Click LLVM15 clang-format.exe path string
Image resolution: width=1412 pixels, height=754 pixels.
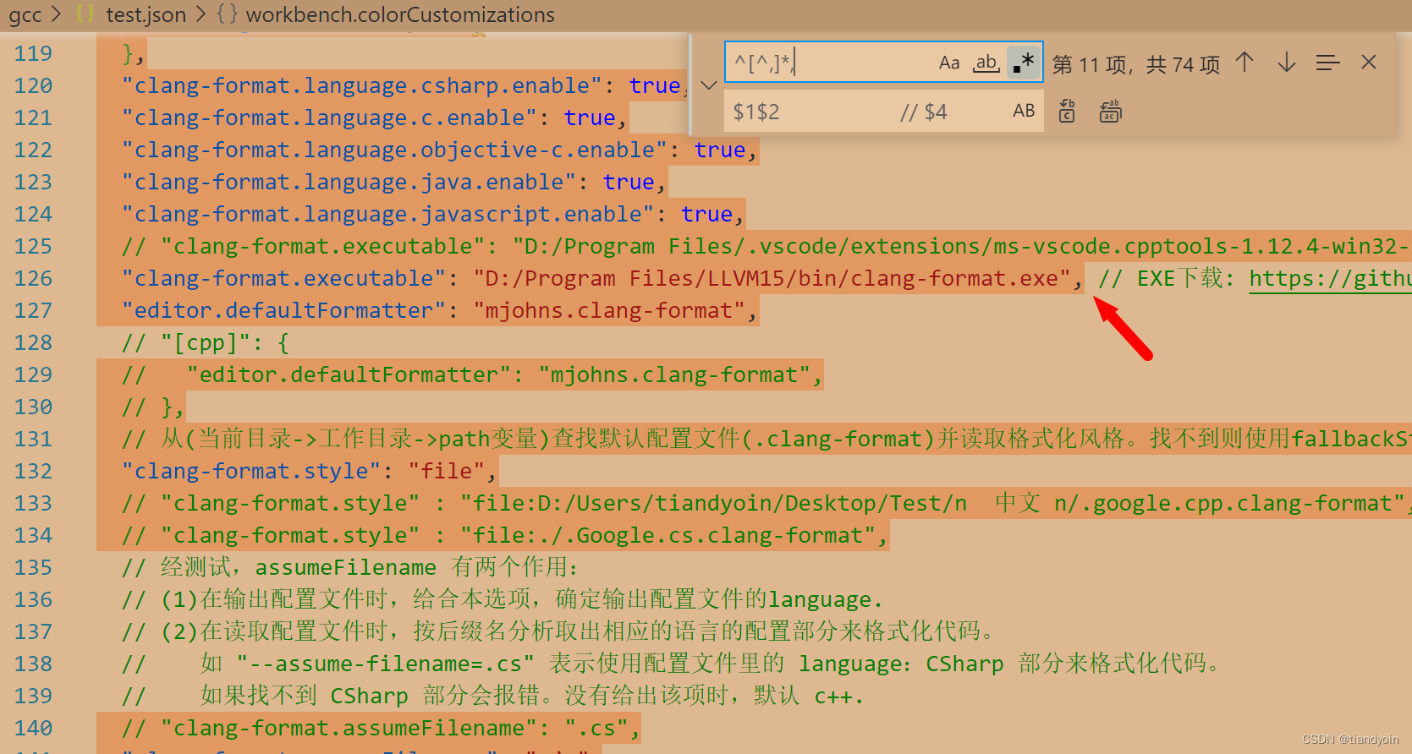[772, 278]
